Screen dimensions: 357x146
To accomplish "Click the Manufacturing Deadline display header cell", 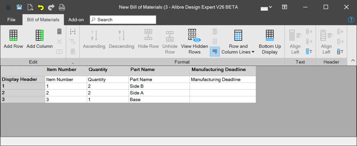I will pyautogui.click(x=223, y=79).
